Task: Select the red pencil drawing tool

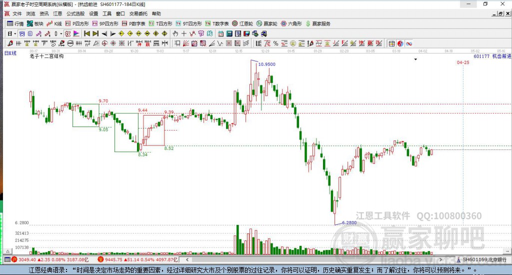Action: point(10,43)
